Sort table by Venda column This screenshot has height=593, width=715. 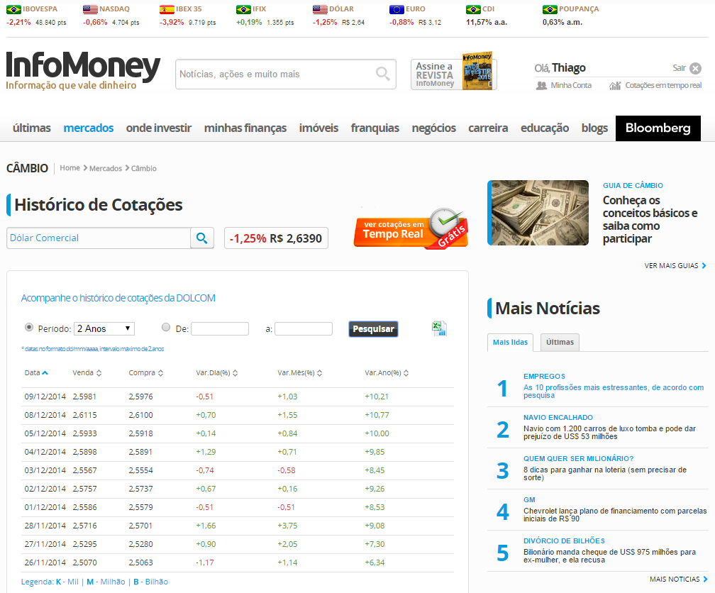[87, 372]
